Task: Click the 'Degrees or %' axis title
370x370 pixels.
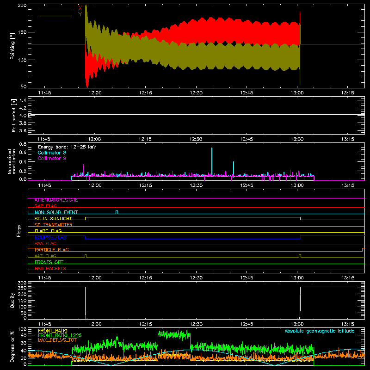Action: click(x=12, y=346)
